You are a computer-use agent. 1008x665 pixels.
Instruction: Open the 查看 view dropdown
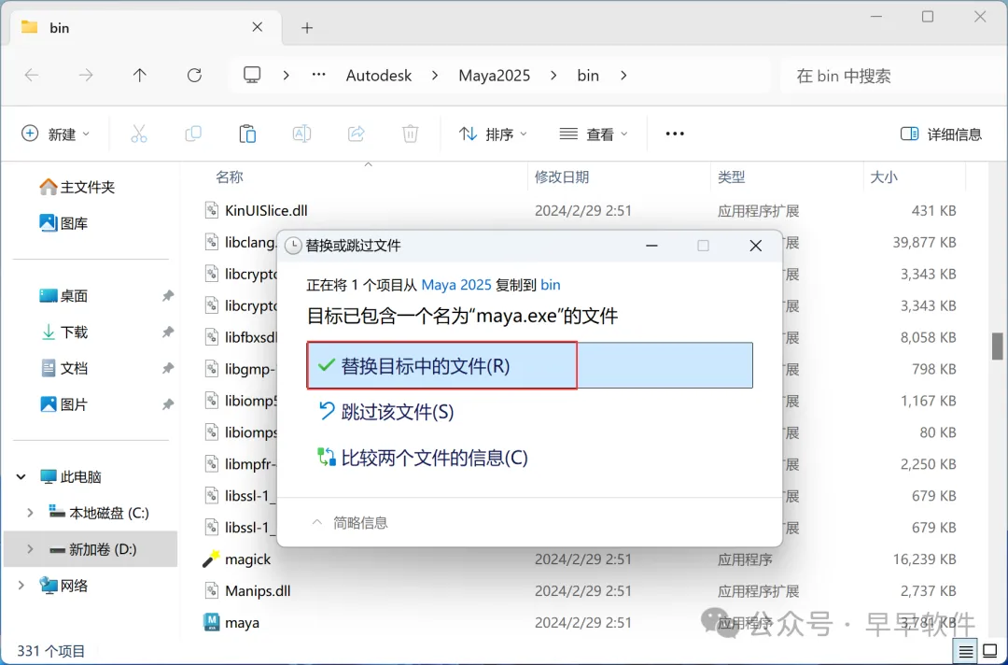pyautogui.click(x=594, y=134)
